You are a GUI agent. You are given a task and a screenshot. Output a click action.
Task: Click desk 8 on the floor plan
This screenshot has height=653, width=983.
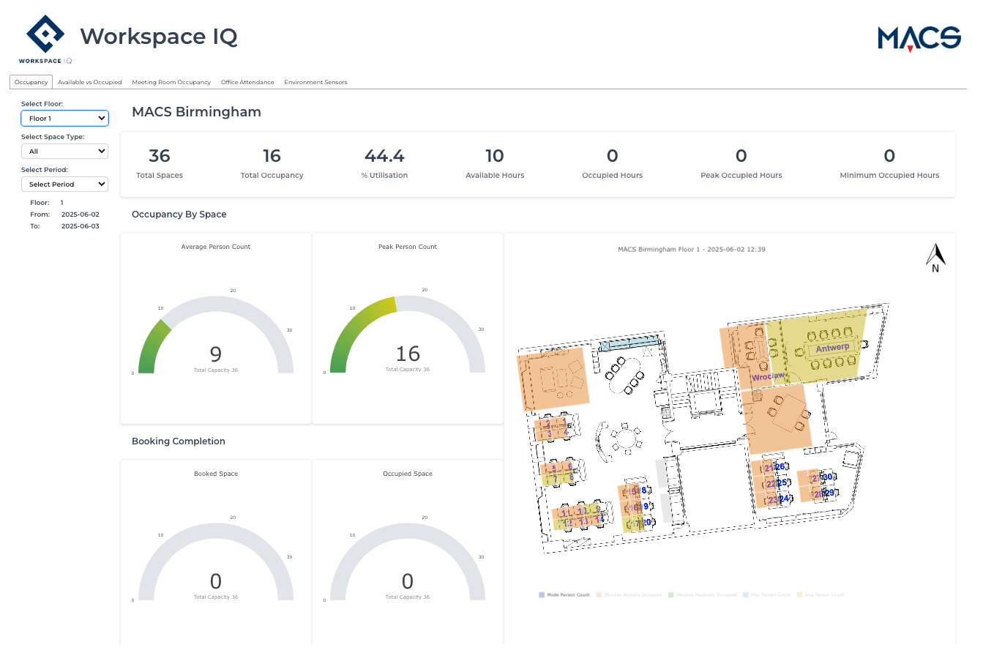point(572,477)
